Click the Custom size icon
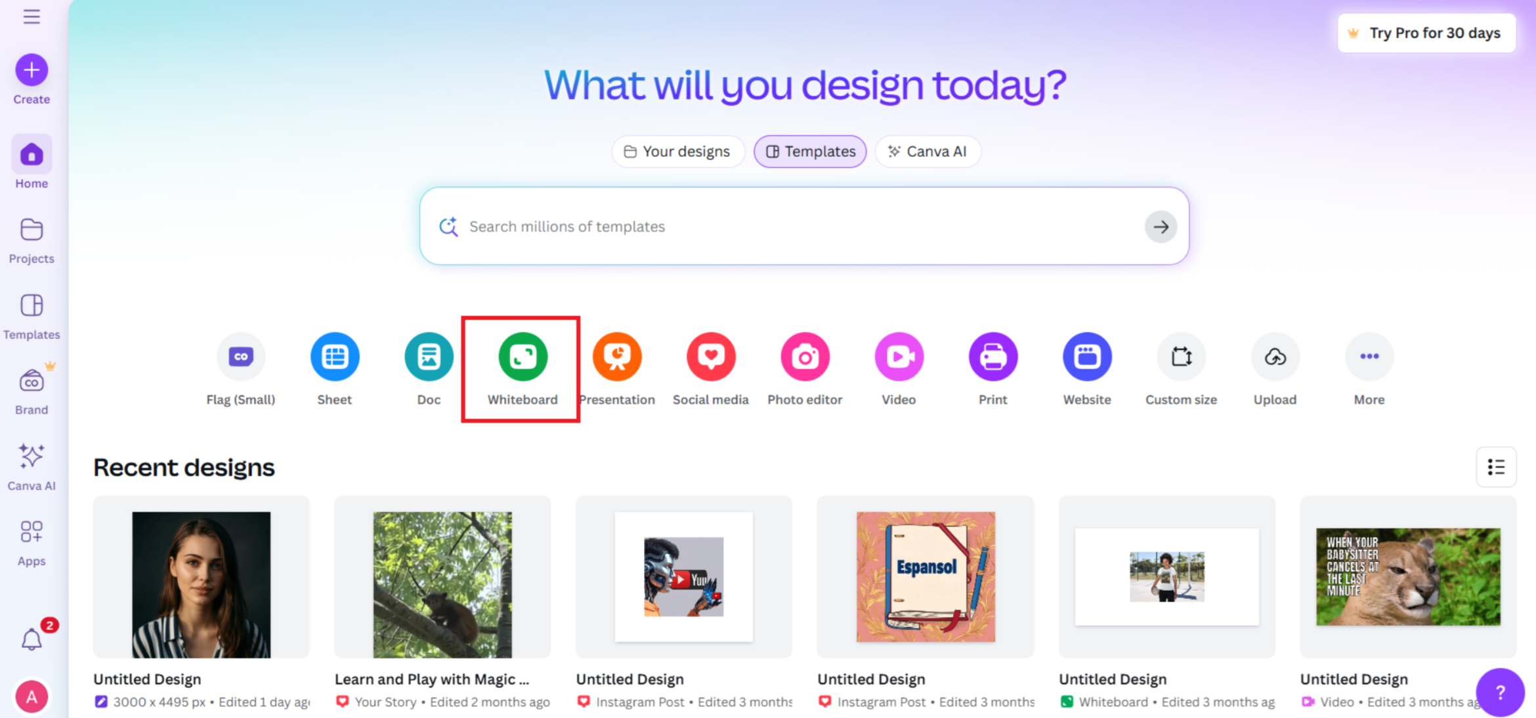 1181,357
